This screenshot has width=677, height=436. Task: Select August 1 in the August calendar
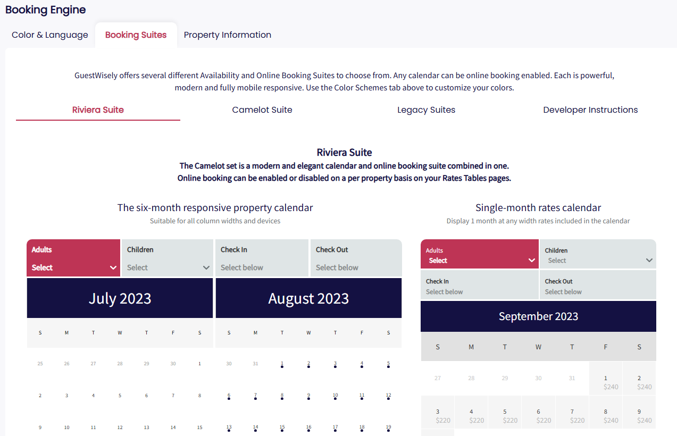tap(282, 364)
